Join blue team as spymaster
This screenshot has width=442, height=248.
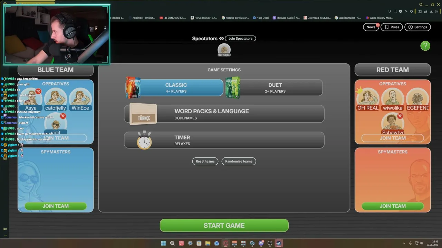(x=56, y=206)
